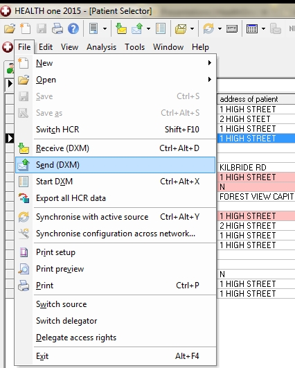Click address of patient column header
The width and height of the screenshot is (295, 368).
click(x=256, y=99)
